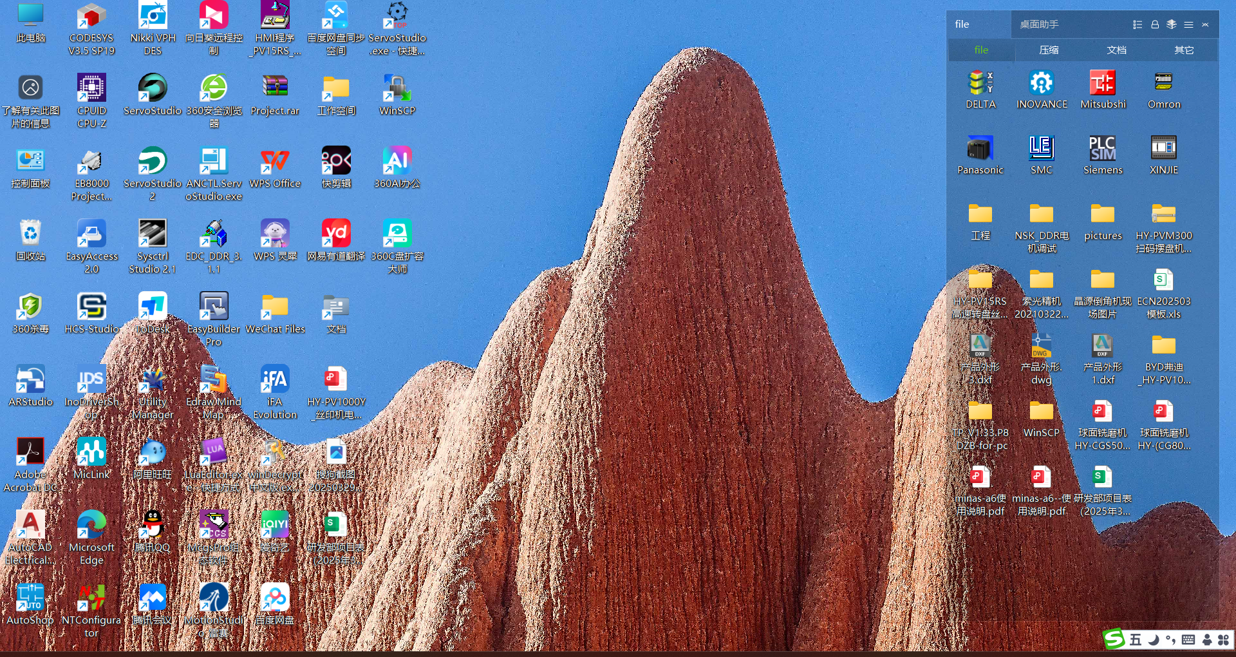Open the Sogou toolbox grid menu
The image size is (1236, 657).
coord(1224,640)
